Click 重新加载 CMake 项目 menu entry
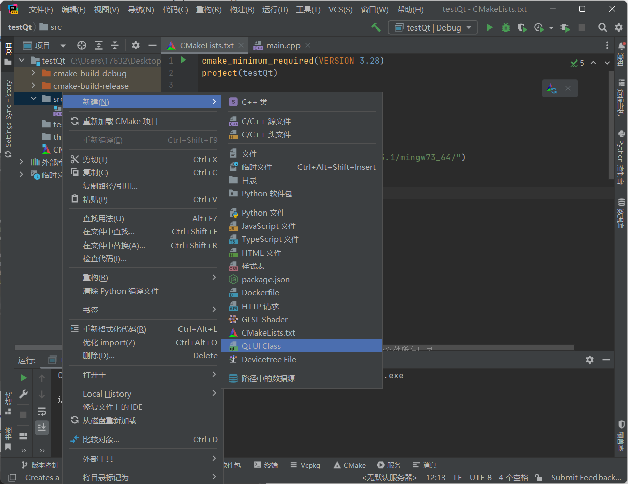Viewport: 628px width, 484px height. pos(143,121)
